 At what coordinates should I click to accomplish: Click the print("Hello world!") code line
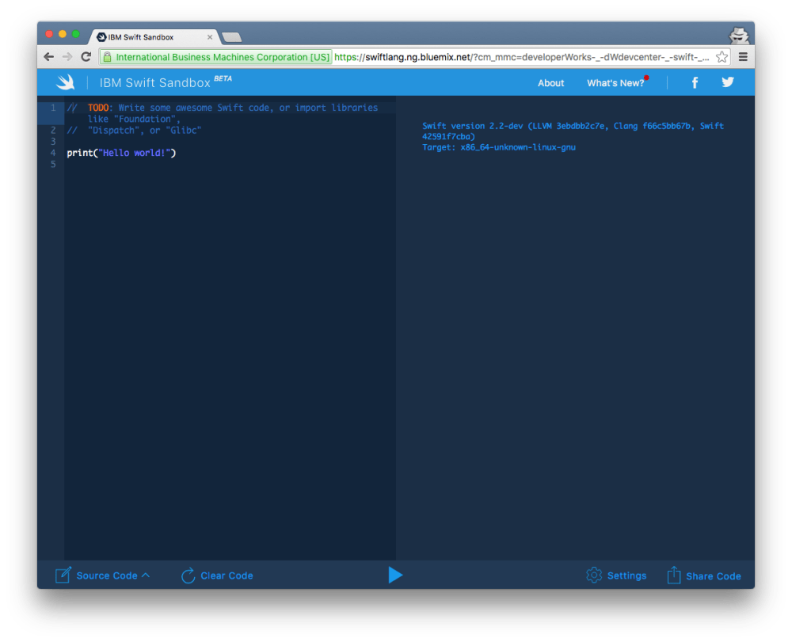(x=121, y=153)
